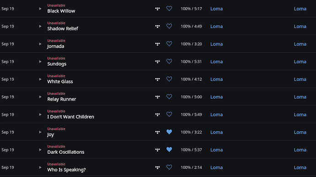Play the Dark Oscillations track
Viewport: 316px width, 177px height.
pyautogui.click(x=40, y=150)
